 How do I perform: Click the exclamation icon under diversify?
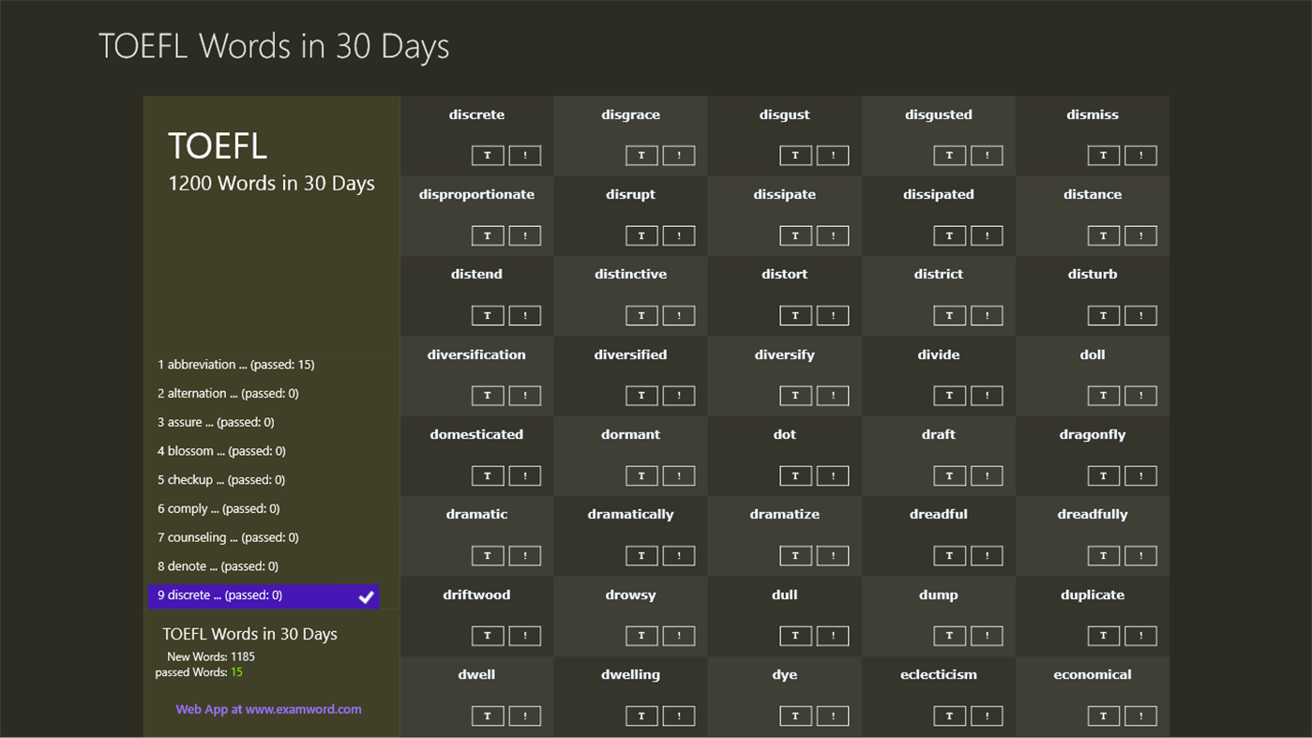(x=833, y=395)
